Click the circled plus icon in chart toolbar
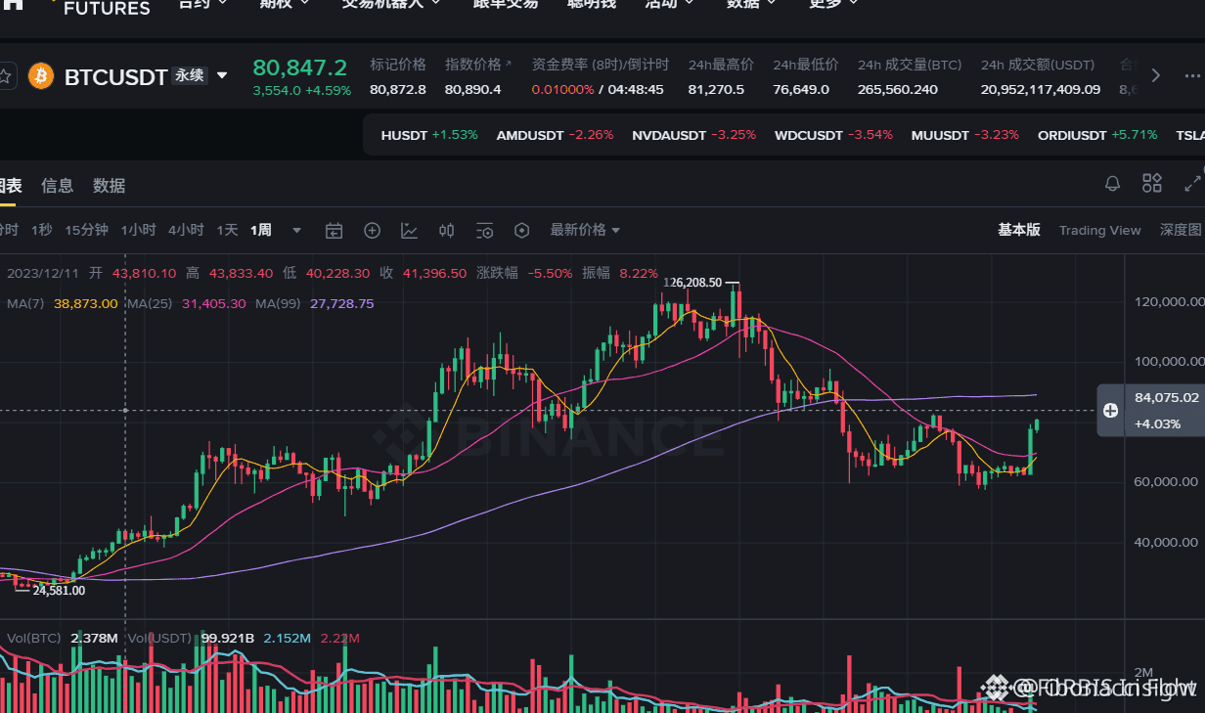 (372, 231)
